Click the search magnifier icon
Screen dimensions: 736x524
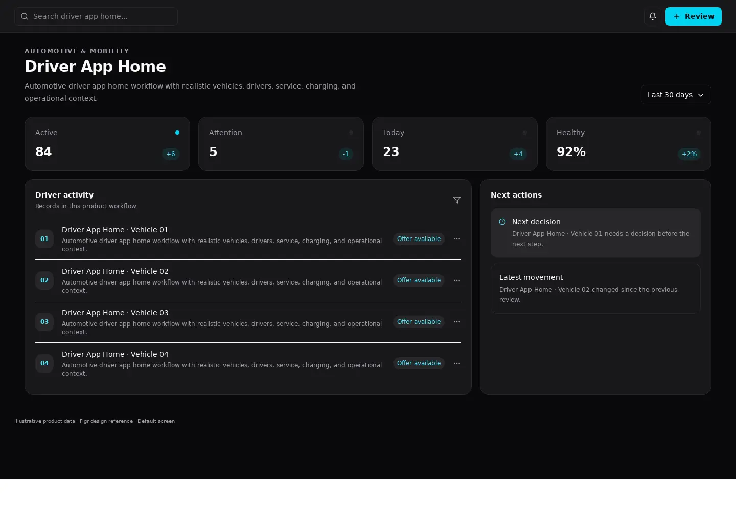click(25, 16)
